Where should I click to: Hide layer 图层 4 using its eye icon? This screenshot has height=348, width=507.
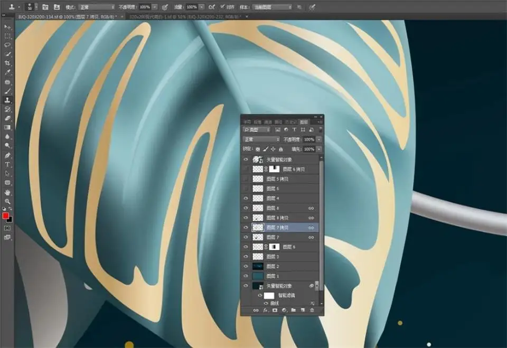[246, 199]
